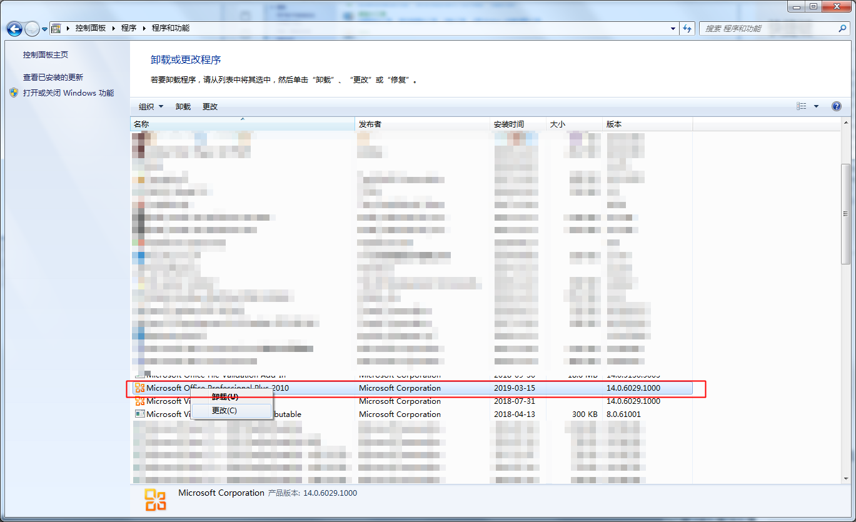856x522 pixels.
Task: Click version 14.0.6029.1000 on the 2018-07-31 row
Action: [x=633, y=401]
